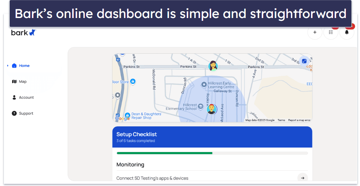The image size is (360, 186).
Task: Select the girl avatar on map
Action: click(213, 66)
